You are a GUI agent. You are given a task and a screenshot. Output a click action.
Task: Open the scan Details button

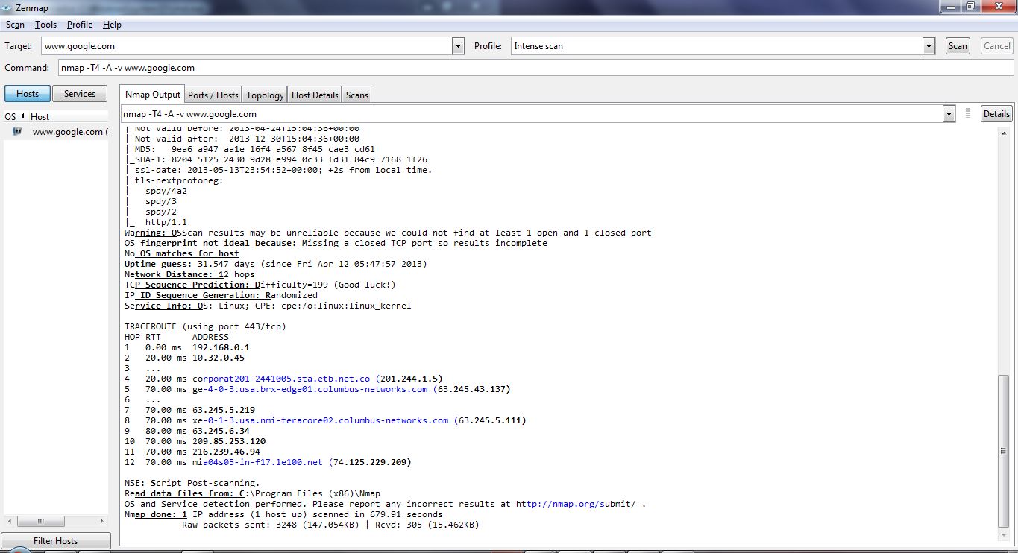[996, 114]
